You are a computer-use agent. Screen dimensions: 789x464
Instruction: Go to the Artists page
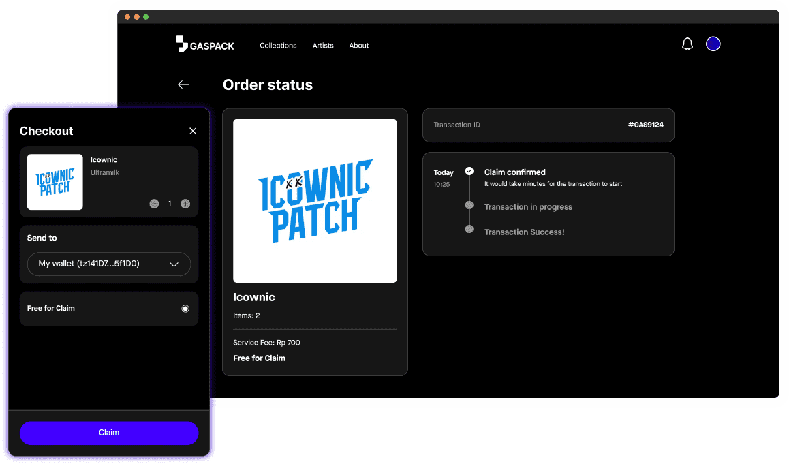[323, 46]
